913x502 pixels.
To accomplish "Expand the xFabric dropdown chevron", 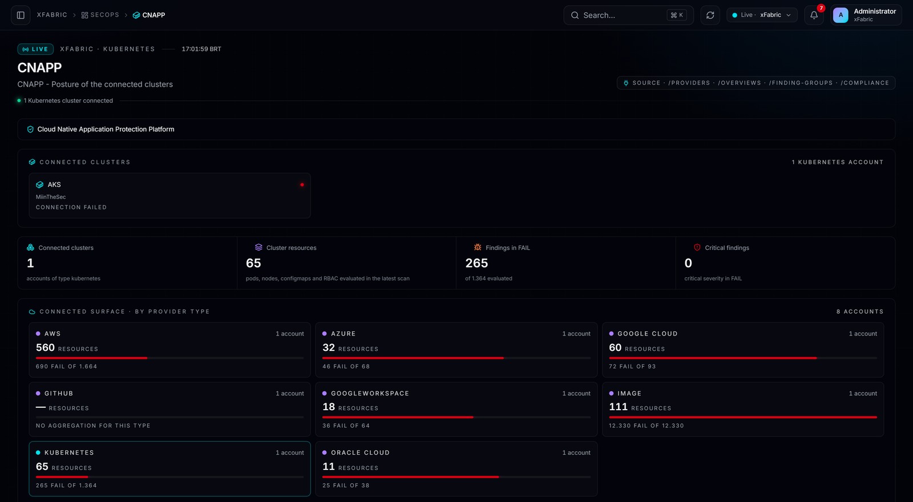I will pos(789,15).
